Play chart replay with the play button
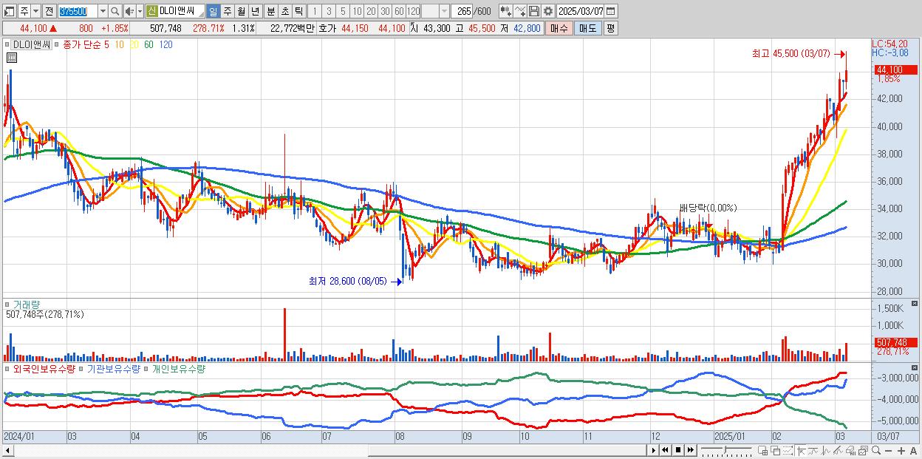 point(653,450)
